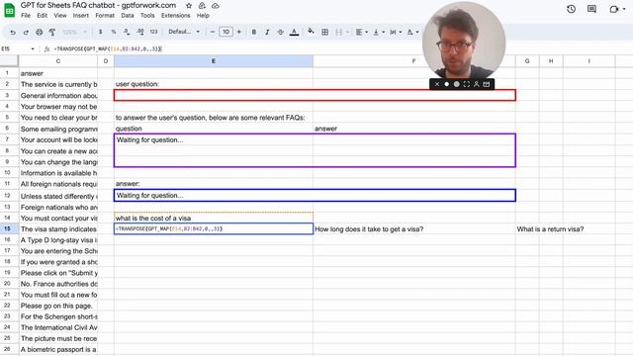Print the spreadsheet
This screenshot has height=356, width=633.
[x=40, y=32]
